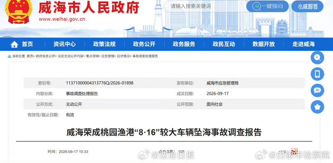Open the 政策法规 menu

tap(104, 44)
